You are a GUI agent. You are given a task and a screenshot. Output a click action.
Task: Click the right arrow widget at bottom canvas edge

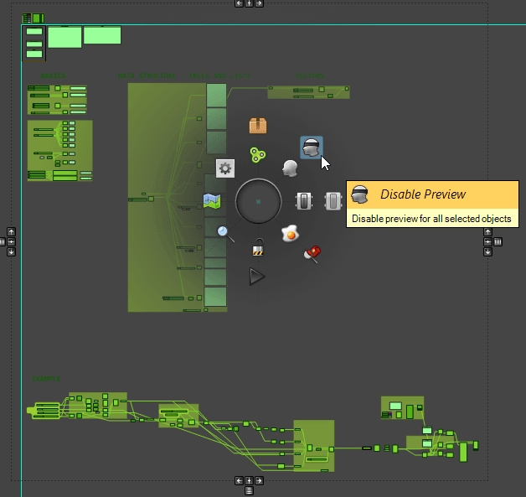pos(259,480)
